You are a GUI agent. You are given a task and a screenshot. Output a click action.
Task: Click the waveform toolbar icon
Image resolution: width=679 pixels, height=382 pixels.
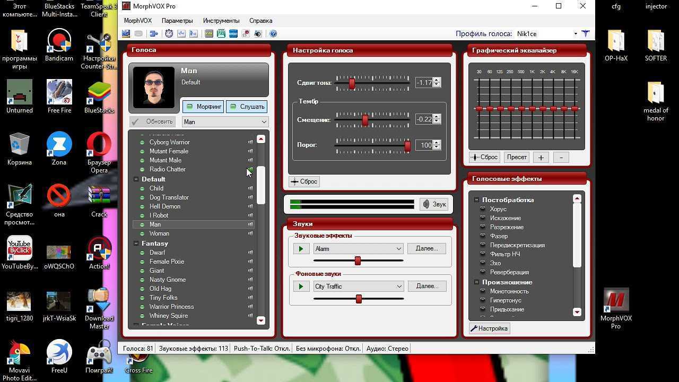pos(181,33)
